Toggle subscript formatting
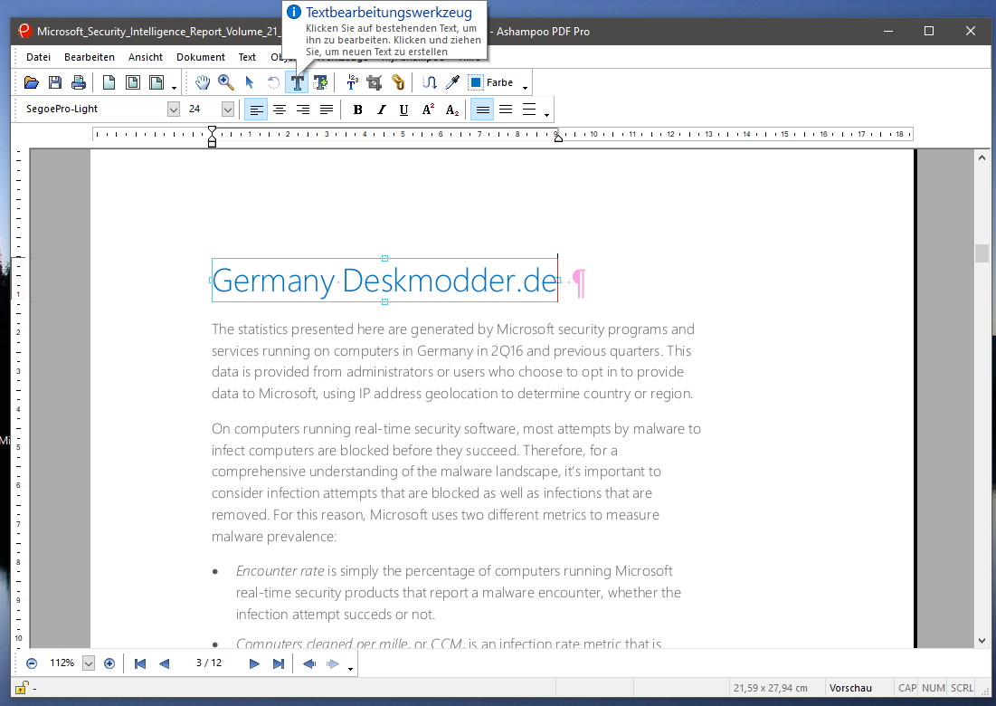The width and height of the screenshot is (996, 706). tap(451, 110)
